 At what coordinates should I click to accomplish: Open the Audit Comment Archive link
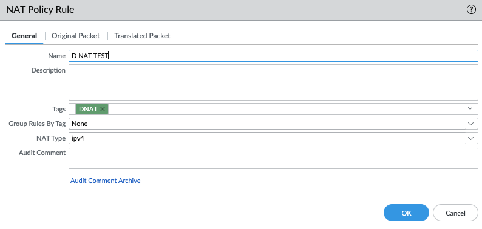click(x=106, y=181)
